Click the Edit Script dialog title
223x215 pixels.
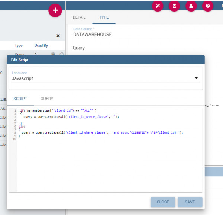[x=20, y=60]
